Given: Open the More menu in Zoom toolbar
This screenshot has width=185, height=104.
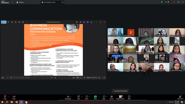Looking at the screenshot, I should pos(129,97).
